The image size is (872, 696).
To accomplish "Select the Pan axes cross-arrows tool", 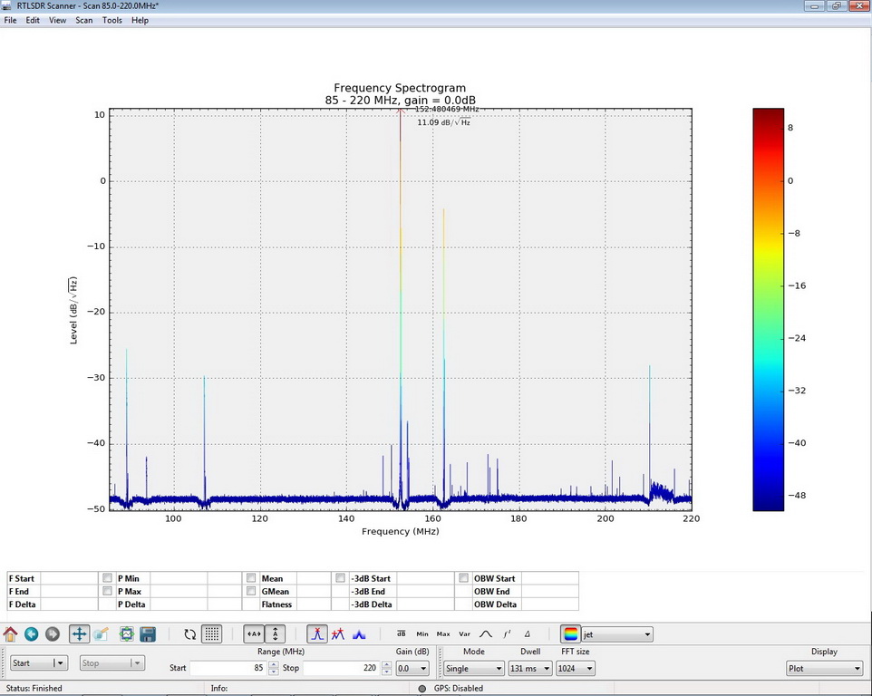I will 79,634.
